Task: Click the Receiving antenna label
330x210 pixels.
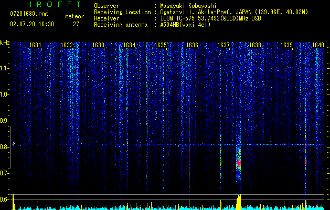Action: [x=121, y=25]
